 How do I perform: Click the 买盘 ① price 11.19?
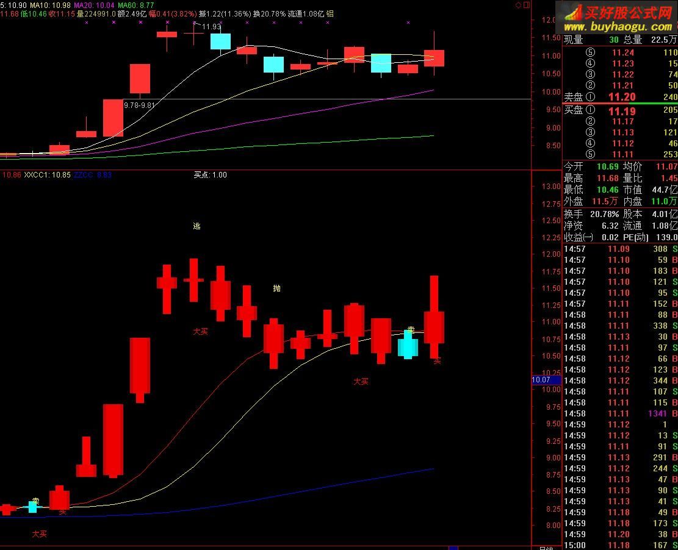(621, 111)
